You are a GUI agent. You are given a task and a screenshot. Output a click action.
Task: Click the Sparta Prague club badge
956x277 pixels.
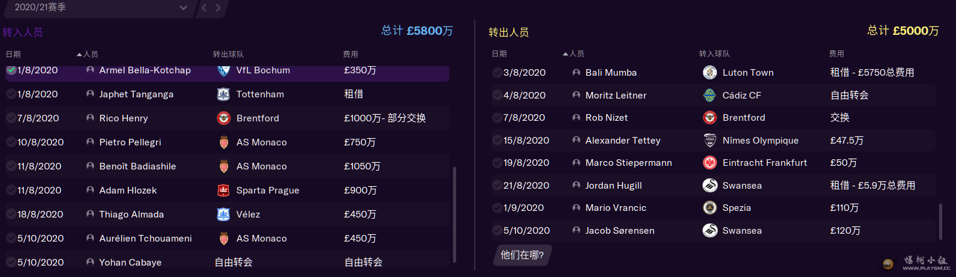(223, 190)
